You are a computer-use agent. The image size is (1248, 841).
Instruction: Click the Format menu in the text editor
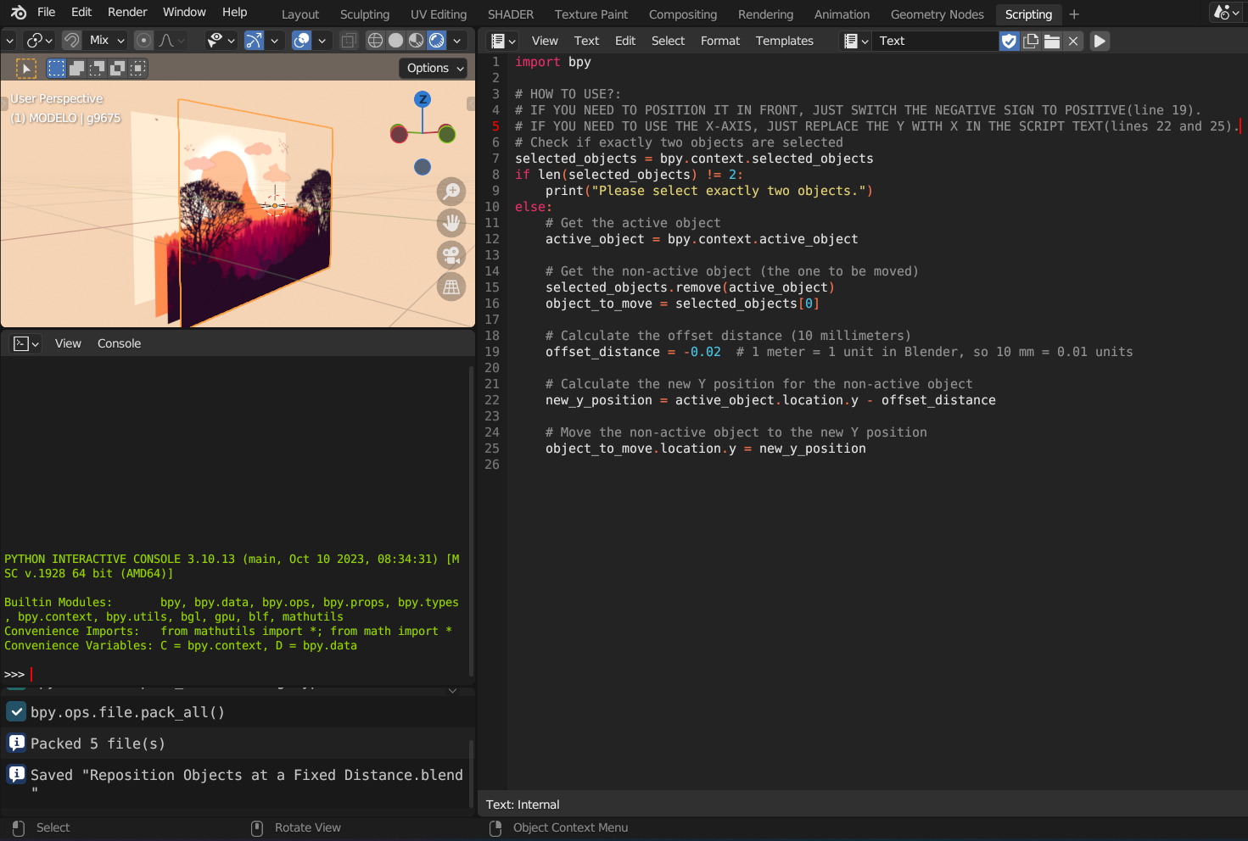tap(719, 40)
